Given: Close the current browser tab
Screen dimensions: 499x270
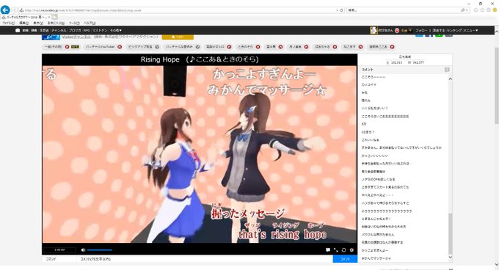Looking at the screenshot, I should coord(49,17).
